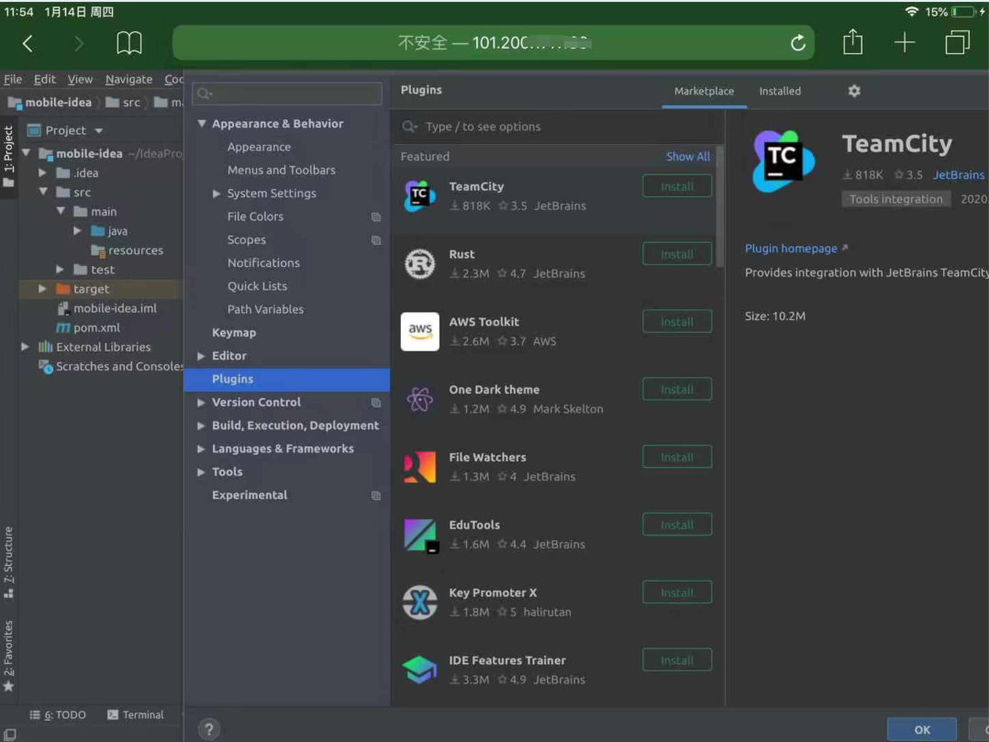This screenshot has width=989, height=742.
Task: Click the IDE Features Trainer icon
Action: [419, 670]
